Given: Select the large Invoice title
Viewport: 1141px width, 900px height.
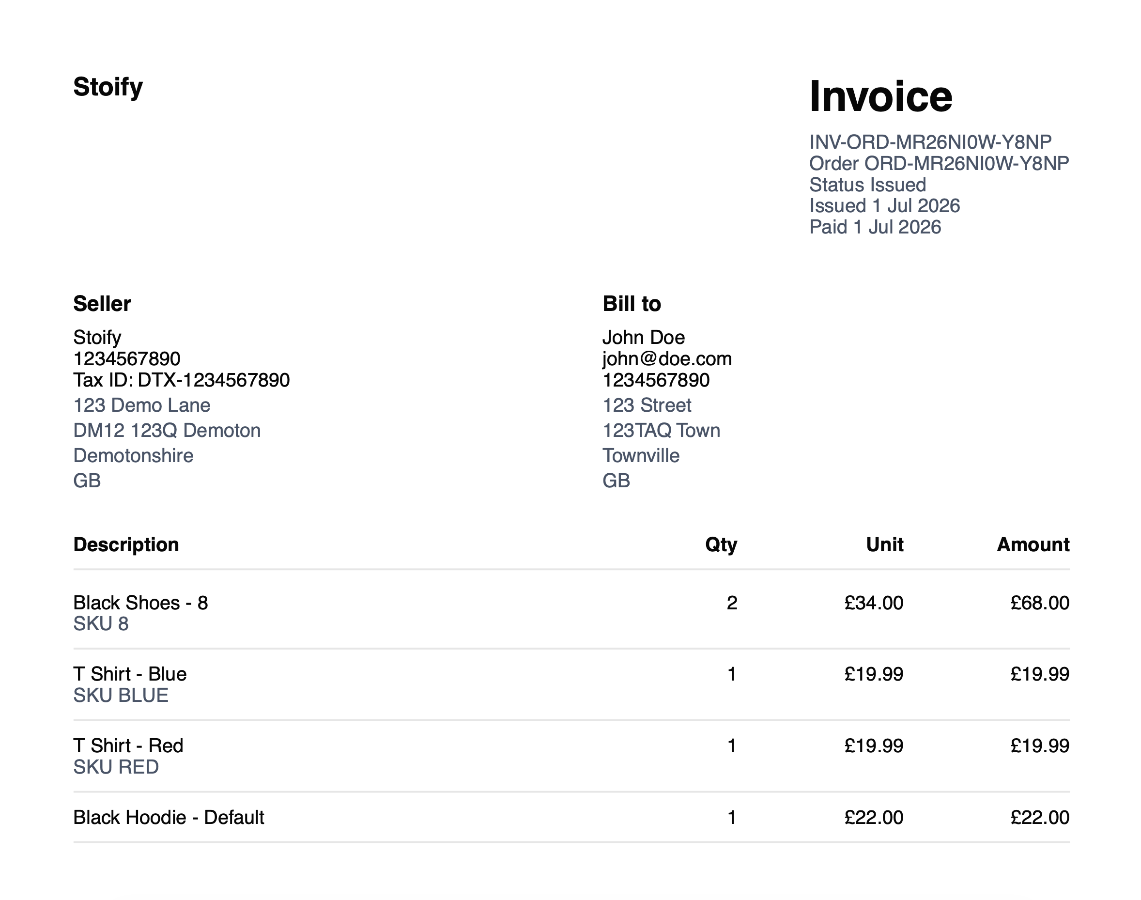Looking at the screenshot, I should [x=881, y=96].
